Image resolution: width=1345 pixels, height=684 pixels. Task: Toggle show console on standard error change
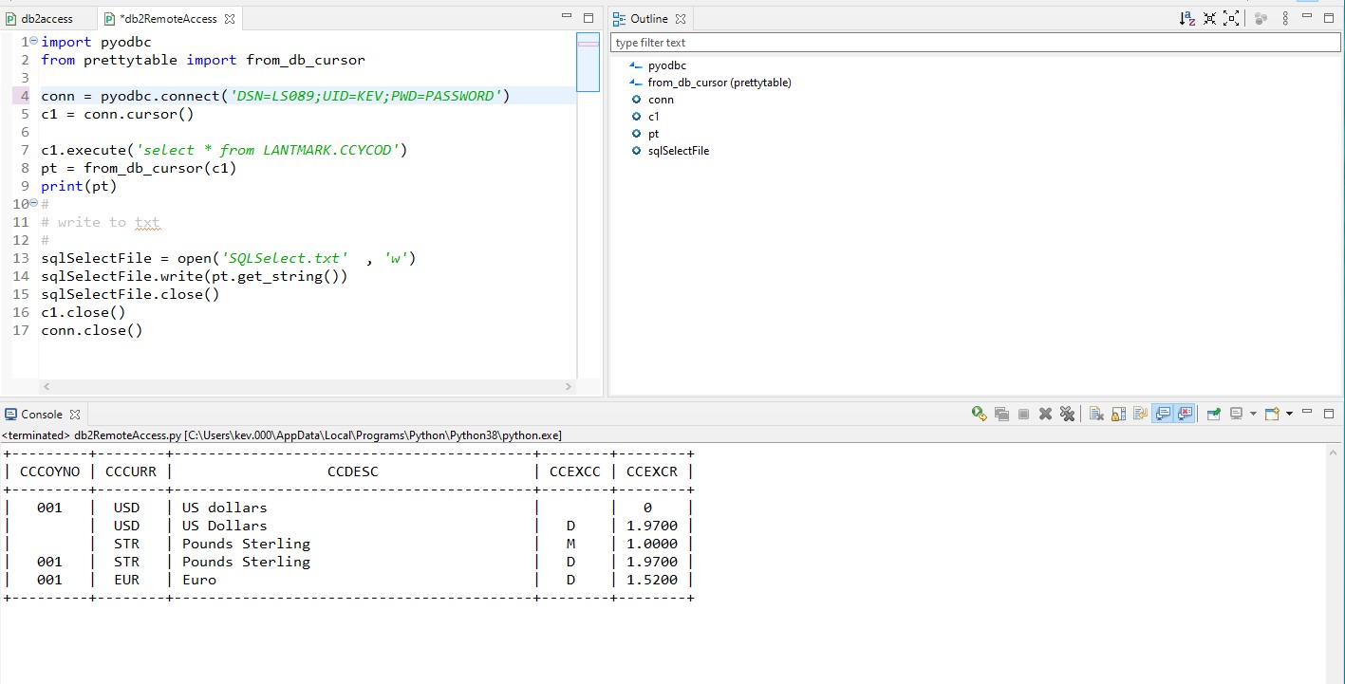pos(1185,414)
